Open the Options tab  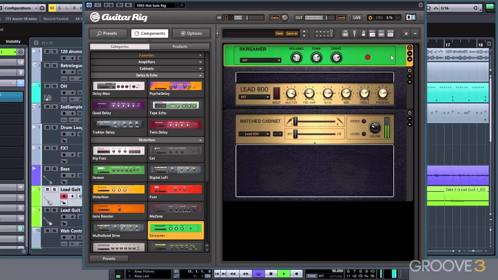click(x=191, y=33)
